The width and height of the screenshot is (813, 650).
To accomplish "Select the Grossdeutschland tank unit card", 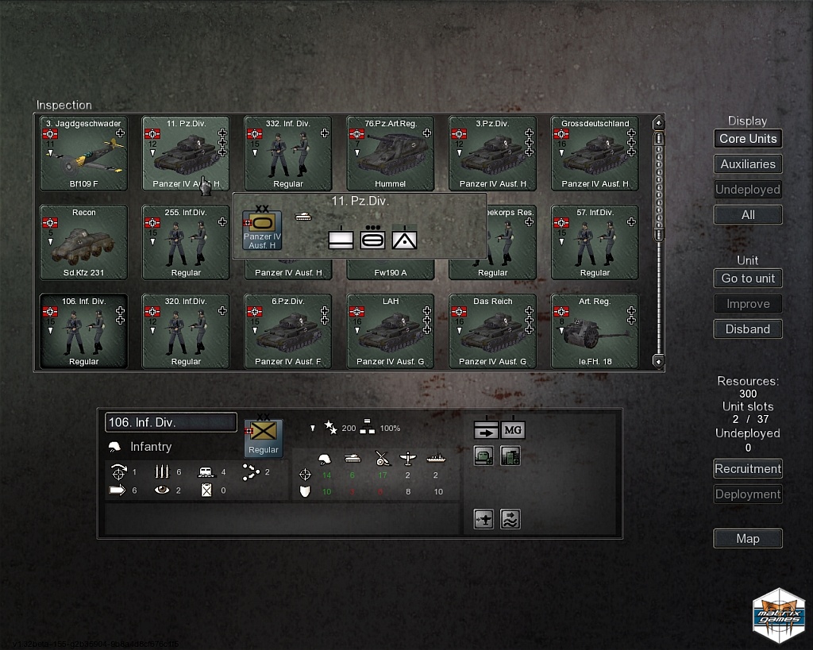I will point(595,154).
